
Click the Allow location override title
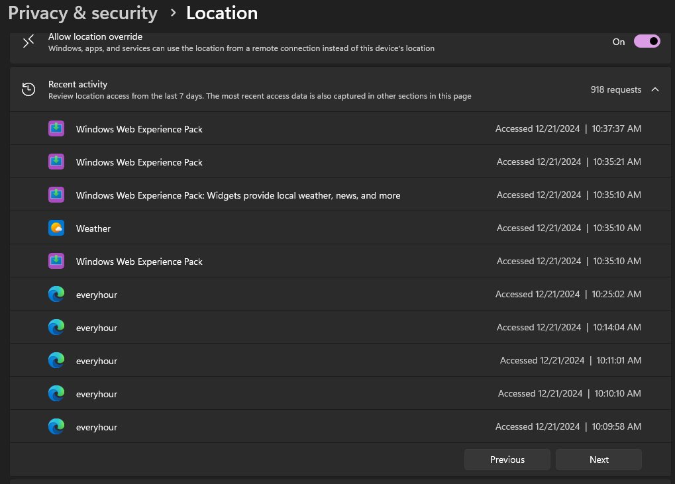pyautogui.click(x=95, y=37)
